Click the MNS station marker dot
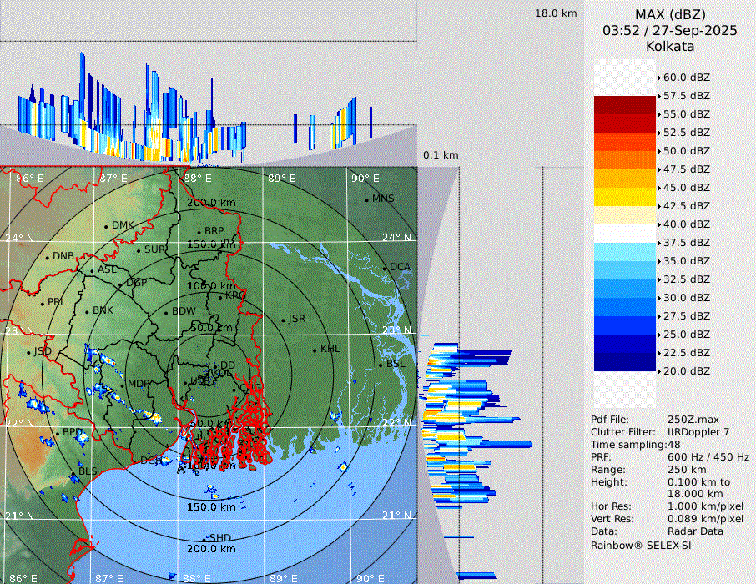This screenshot has width=756, height=584. point(366,199)
